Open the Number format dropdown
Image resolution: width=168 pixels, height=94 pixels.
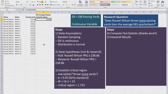75,2
